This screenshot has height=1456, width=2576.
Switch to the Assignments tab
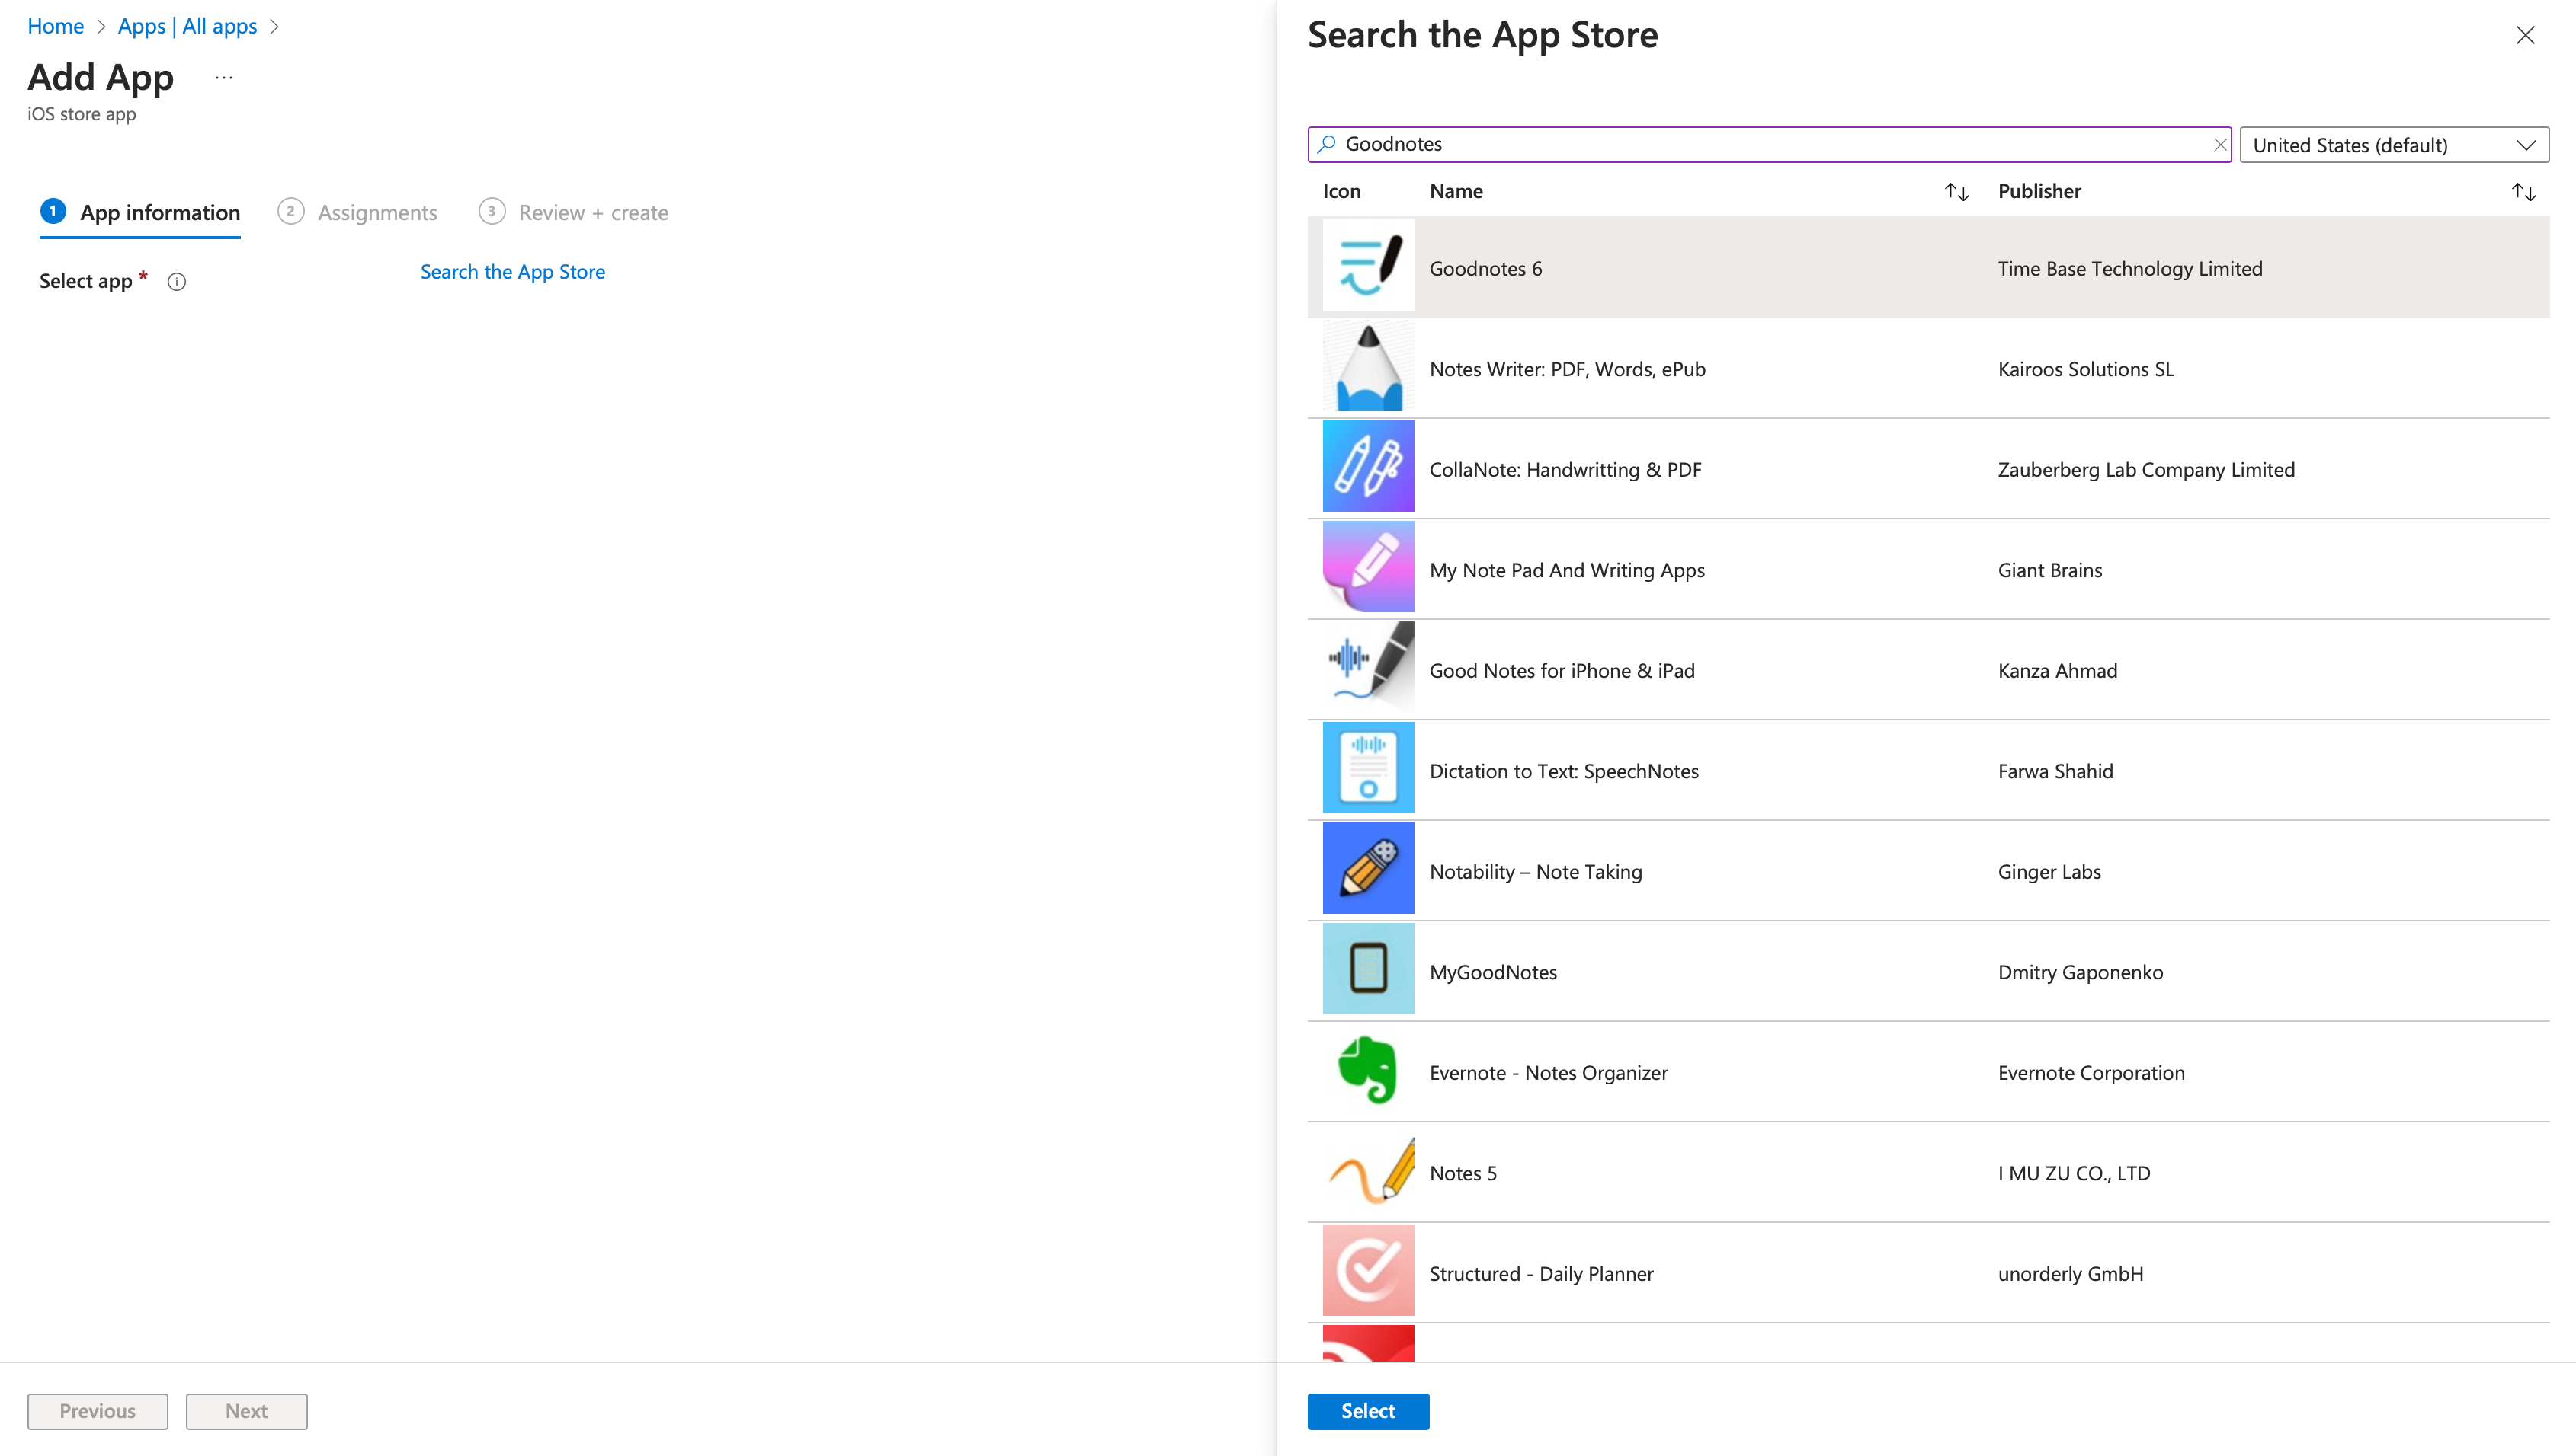tap(376, 213)
